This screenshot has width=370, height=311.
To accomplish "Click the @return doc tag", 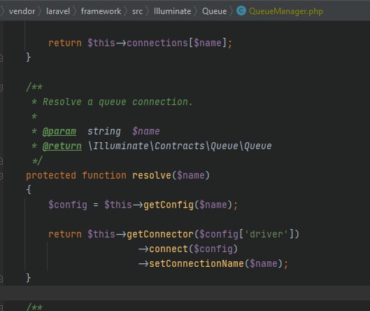I will [62, 146].
